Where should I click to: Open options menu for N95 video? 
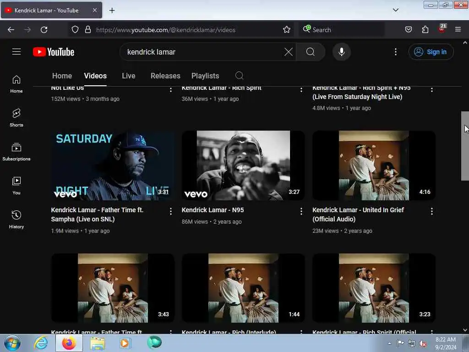click(301, 211)
